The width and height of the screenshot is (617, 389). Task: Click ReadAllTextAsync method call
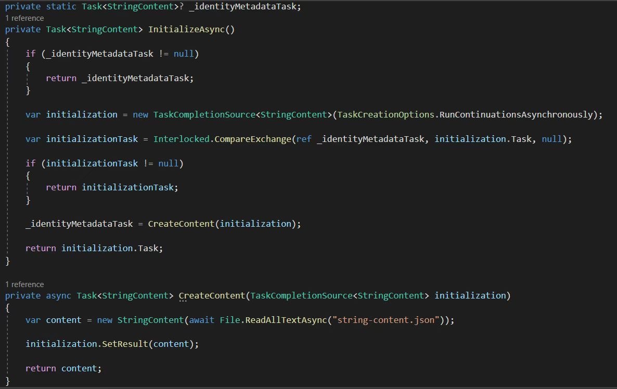(x=286, y=320)
